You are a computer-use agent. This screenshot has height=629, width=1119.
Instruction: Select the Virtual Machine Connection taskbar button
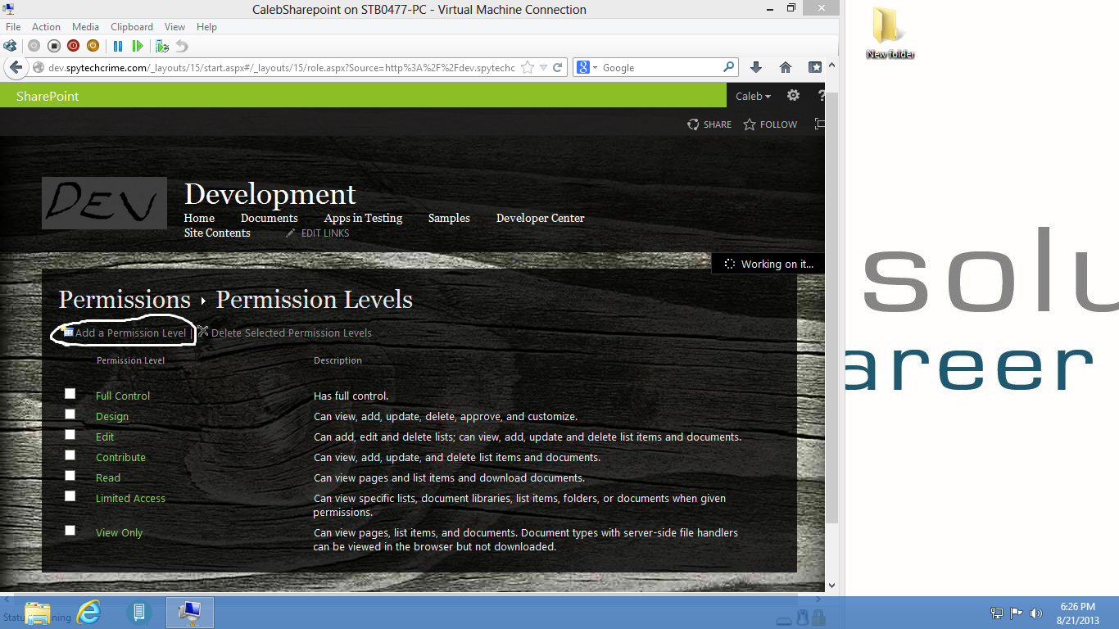click(x=190, y=613)
